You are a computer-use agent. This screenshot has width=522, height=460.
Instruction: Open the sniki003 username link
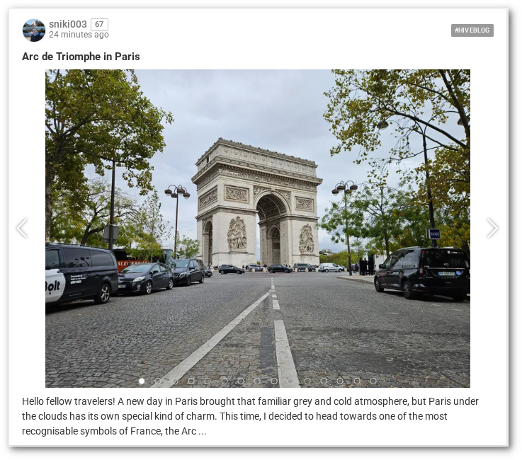pos(67,24)
